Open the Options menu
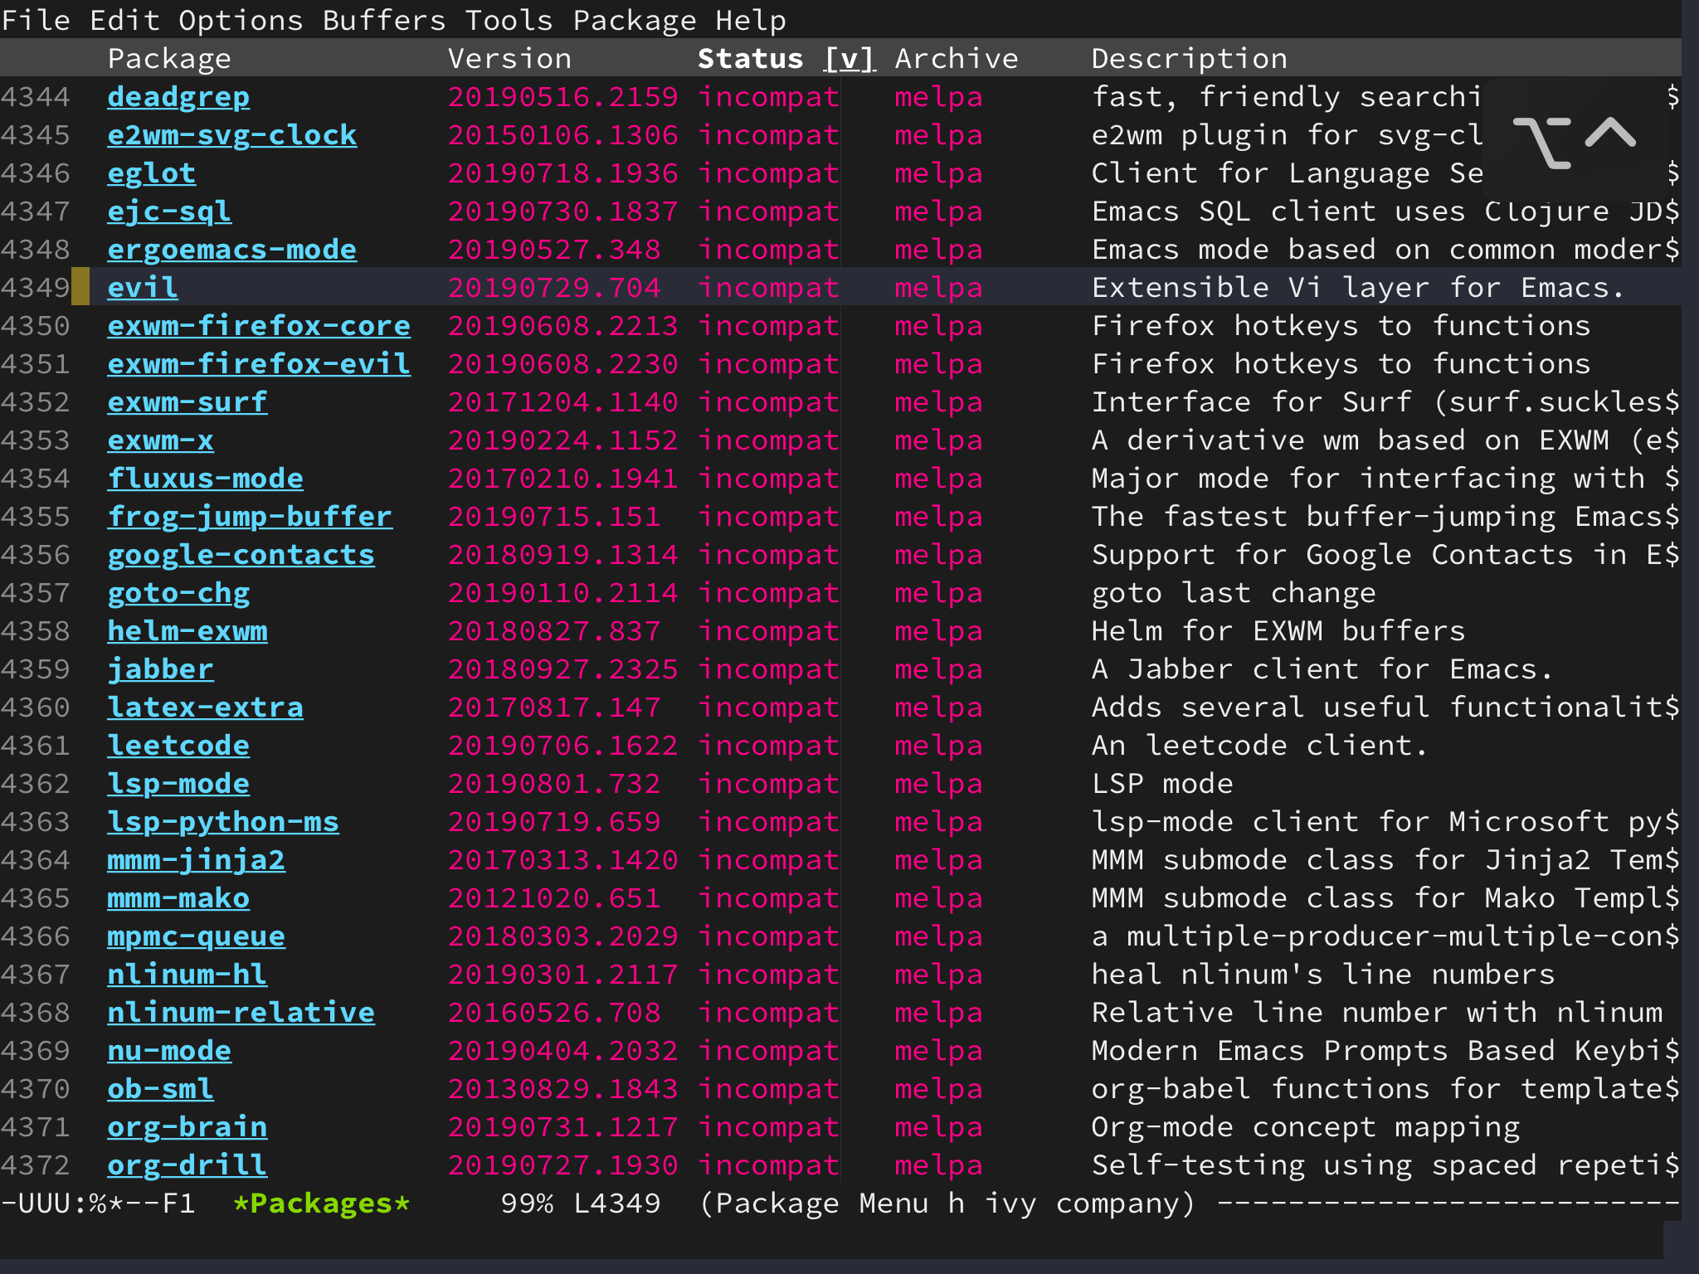This screenshot has height=1274, width=1699. pyautogui.click(x=241, y=20)
